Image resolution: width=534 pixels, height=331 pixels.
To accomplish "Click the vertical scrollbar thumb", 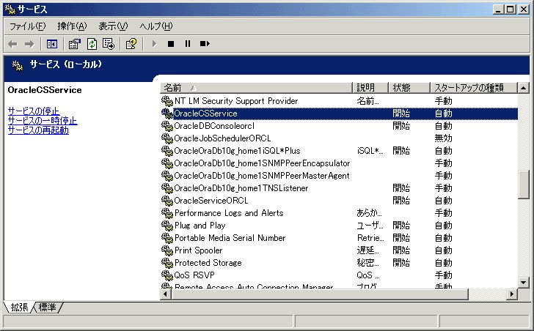I will pyautogui.click(x=524, y=185).
